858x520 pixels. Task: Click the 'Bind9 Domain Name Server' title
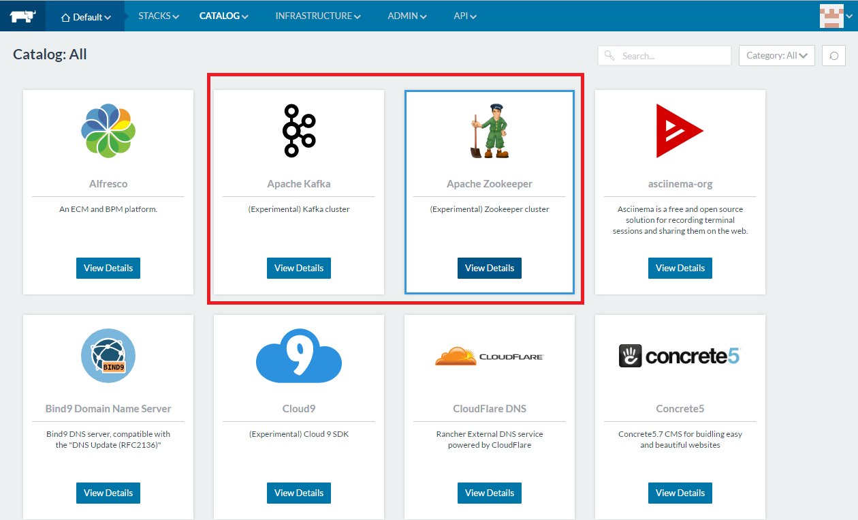108,409
